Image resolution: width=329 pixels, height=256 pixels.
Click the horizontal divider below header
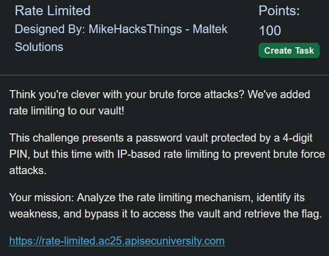pyautogui.click(x=165, y=75)
